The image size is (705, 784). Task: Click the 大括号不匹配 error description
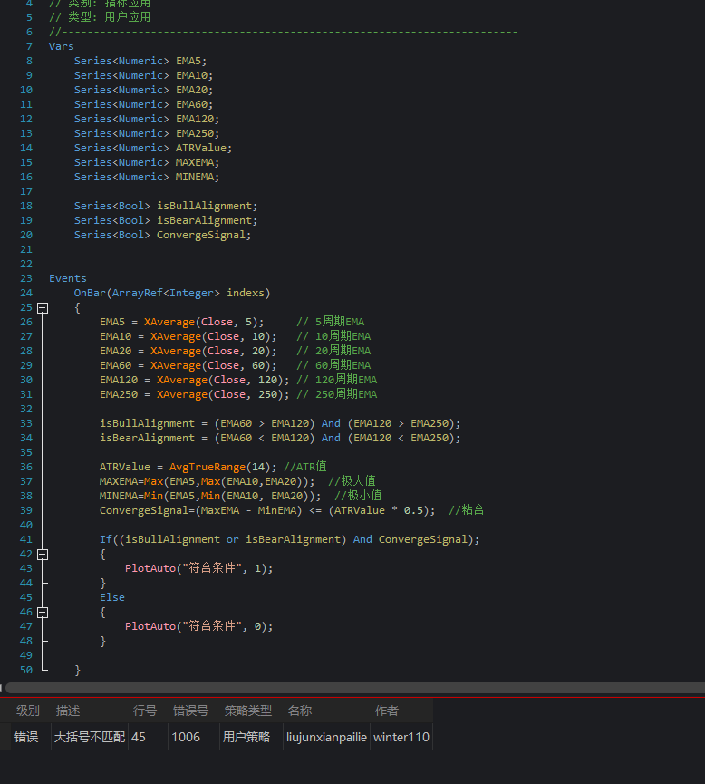[90, 737]
